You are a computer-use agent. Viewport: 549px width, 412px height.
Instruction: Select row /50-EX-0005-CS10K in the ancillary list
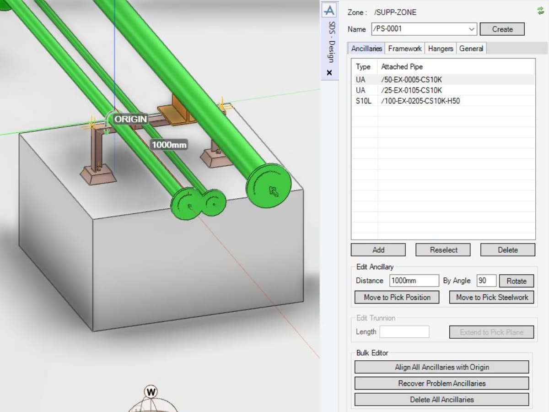point(411,80)
